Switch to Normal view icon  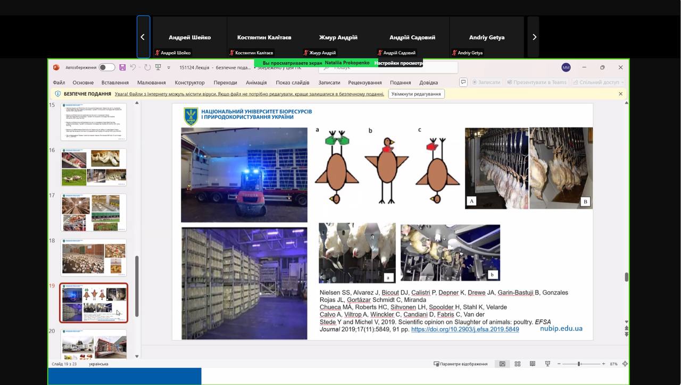coord(502,364)
